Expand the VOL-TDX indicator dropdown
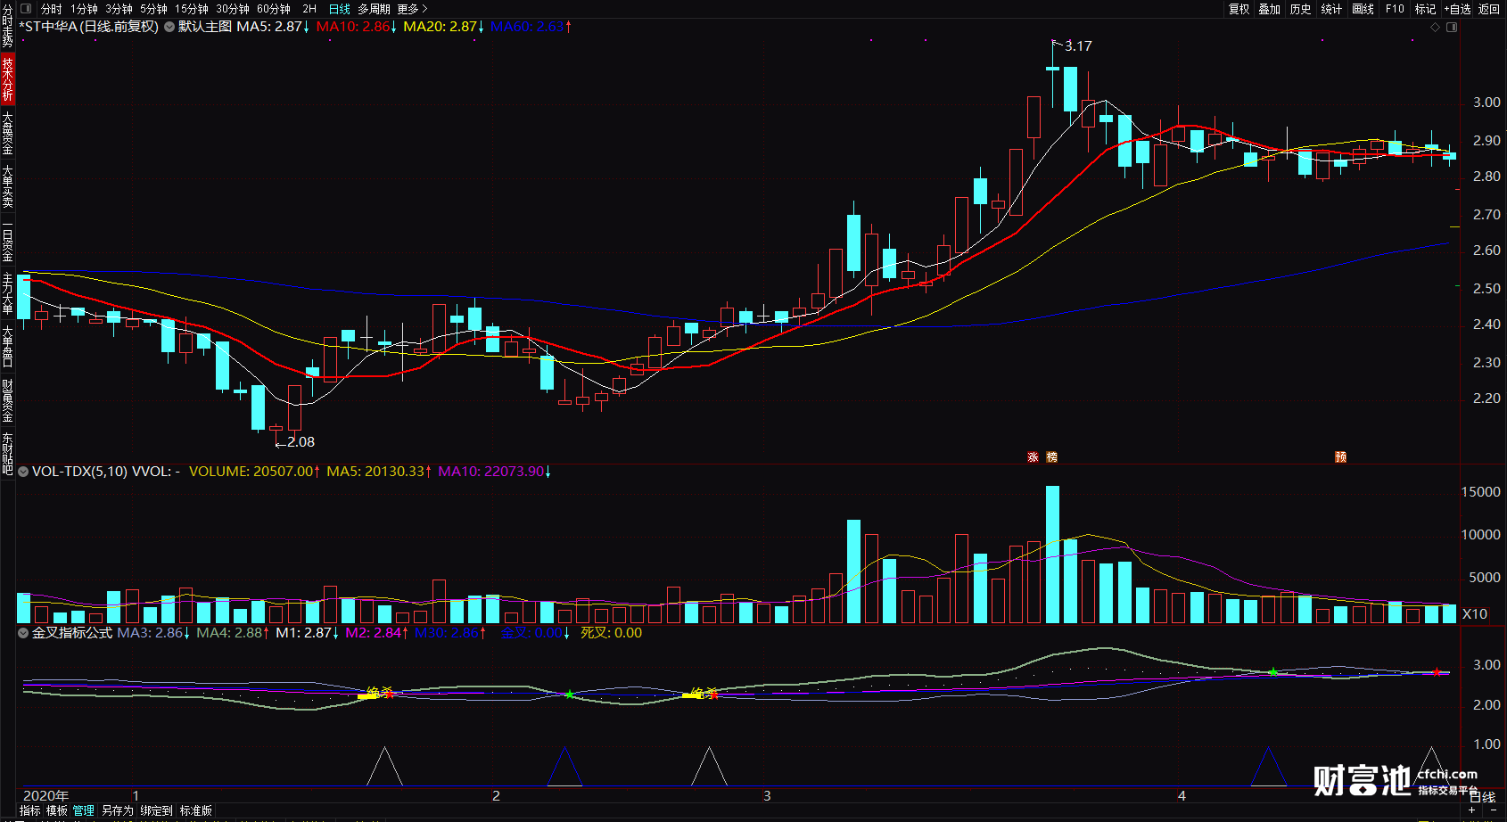The width and height of the screenshot is (1507, 822). 23,472
